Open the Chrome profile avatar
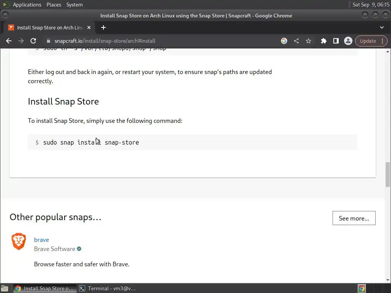The width and height of the screenshot is (391, 293). [348, 41]
